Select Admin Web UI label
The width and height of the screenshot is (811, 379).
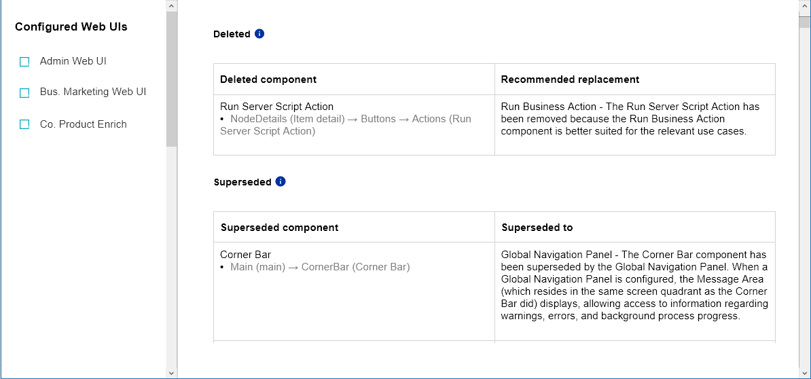click(73, 61)
